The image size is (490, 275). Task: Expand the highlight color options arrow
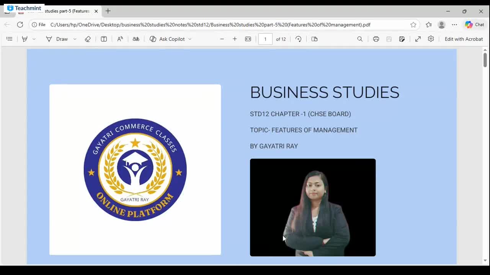click(34, 39)
